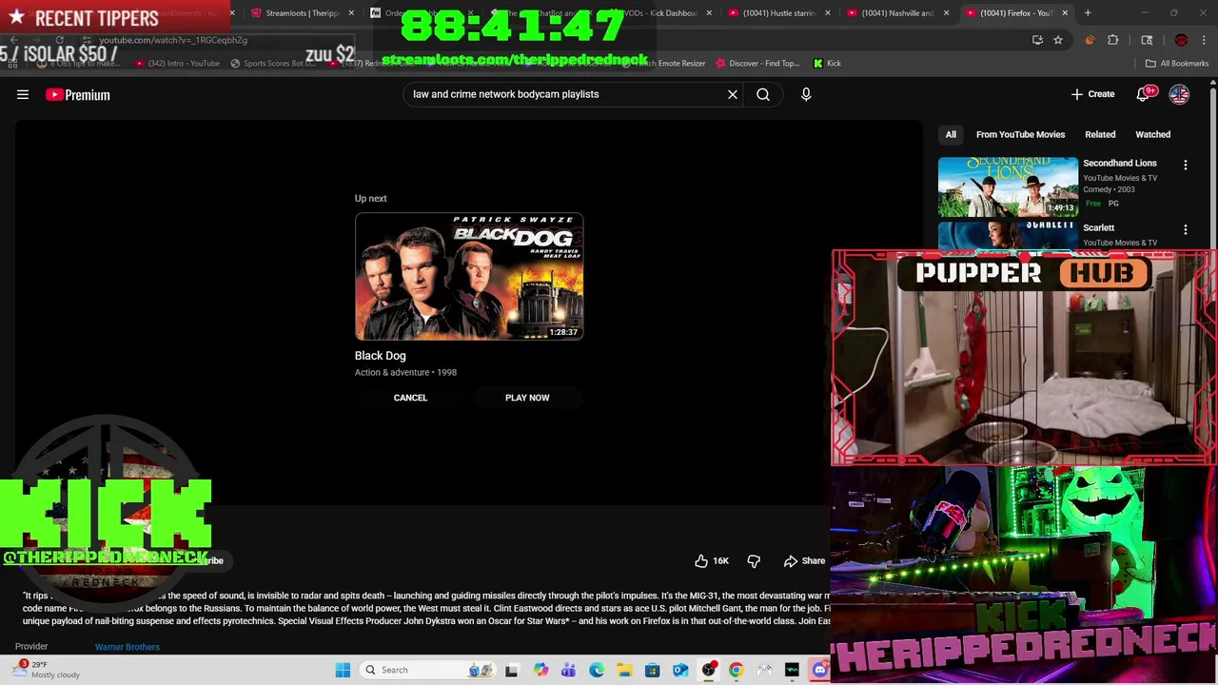Viewport: 1218px width, 685px height.
Task: Open Google Chrome from the taskbar
Action: click(736, 670)
